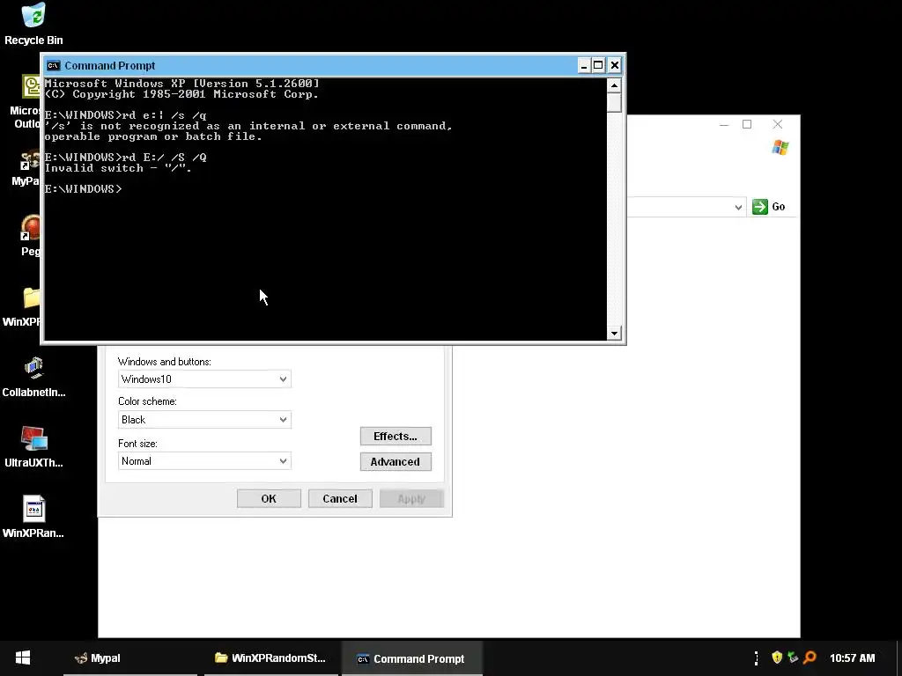Click Command Prompt scrollbar down arrow

pos(614,333)
